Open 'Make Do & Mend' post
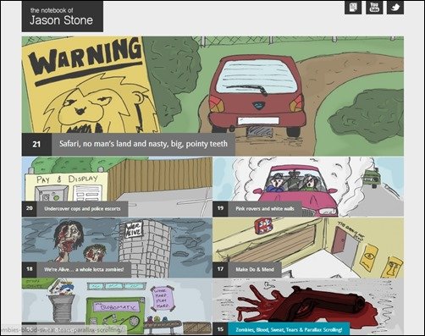 (x=255, y=269)
